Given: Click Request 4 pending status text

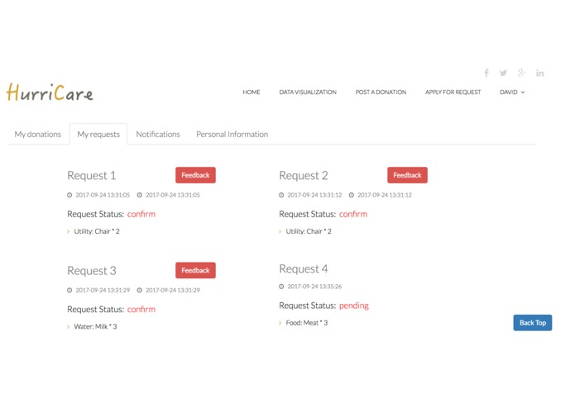Looking at the screenshot, I should coord(354,306).
